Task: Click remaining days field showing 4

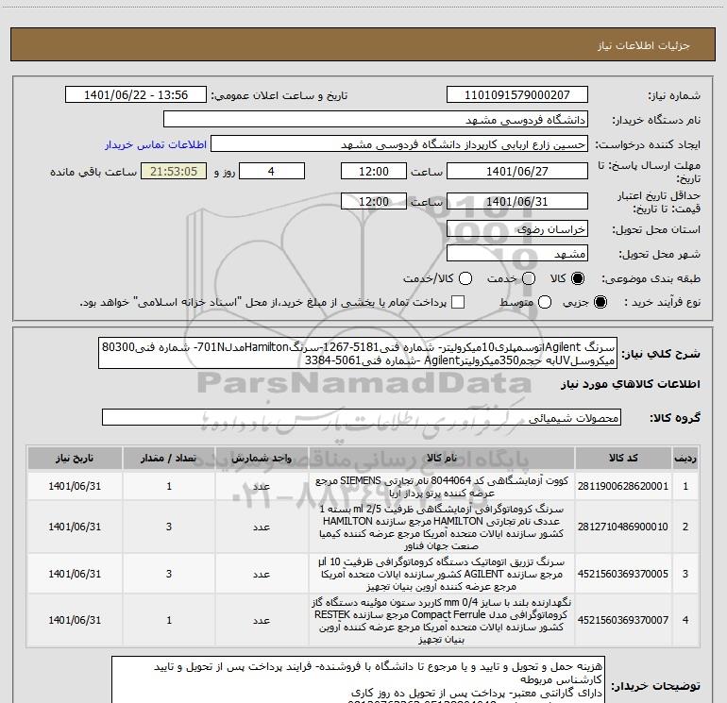Action: 272,172
